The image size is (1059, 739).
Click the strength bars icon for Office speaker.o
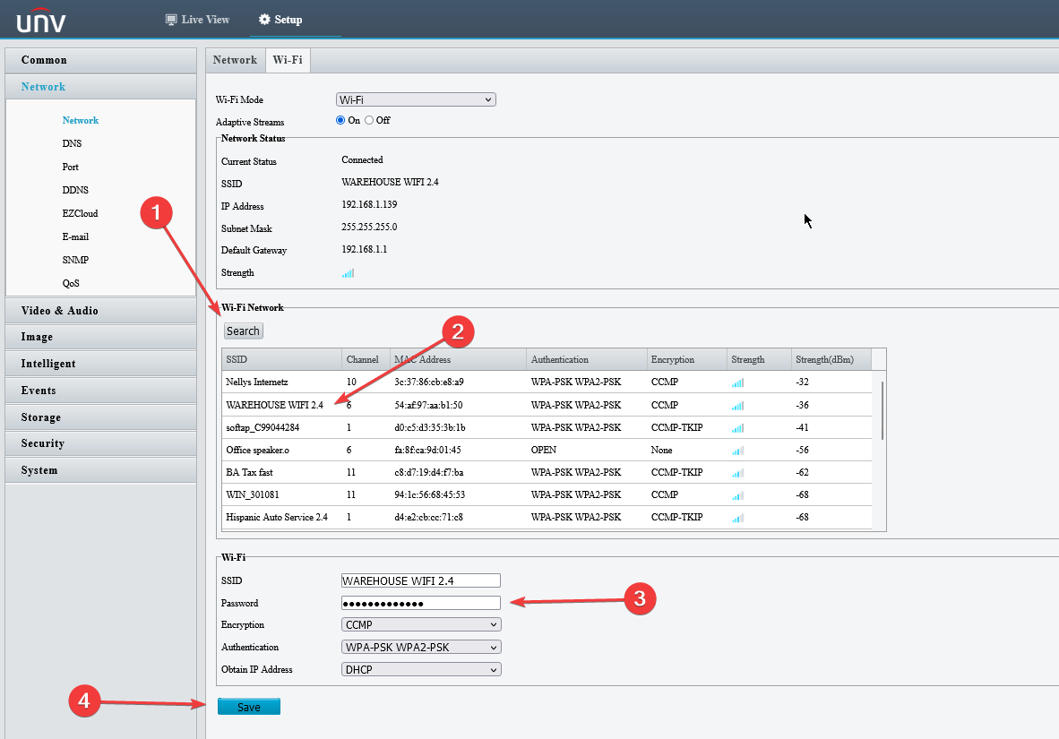click(737, 451)
